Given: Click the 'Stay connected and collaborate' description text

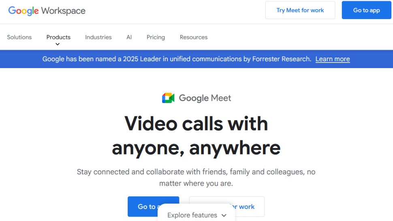Looking at the screenshot, I should (196, 177).
